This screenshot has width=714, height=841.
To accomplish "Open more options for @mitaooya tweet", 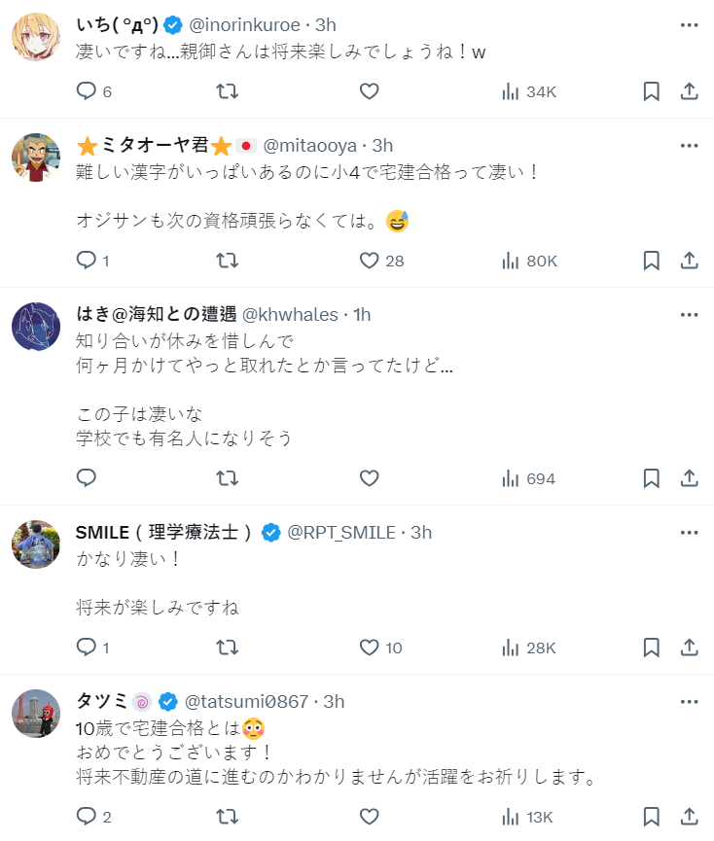I will [x=689, y=146].
